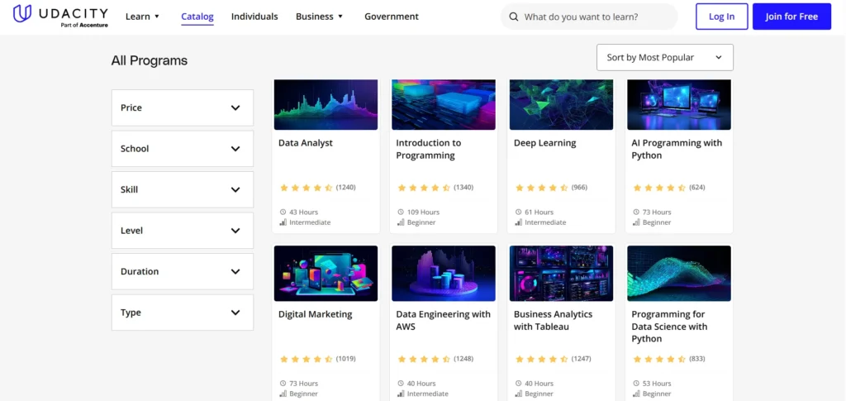Click clock icon on Data Engineering with AWS

tap(401, 384)
